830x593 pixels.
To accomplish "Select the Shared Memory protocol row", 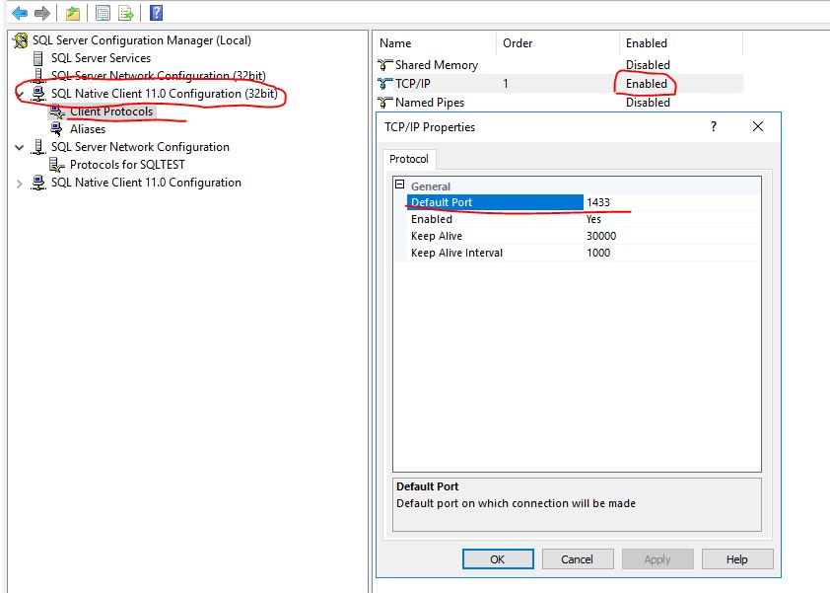I will pyautogui.click(x=560, y=65).
